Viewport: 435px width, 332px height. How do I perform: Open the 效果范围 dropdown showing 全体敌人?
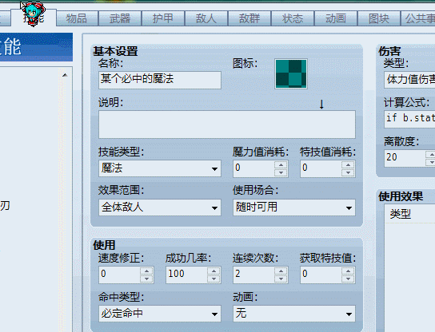[x=160, y=207]
